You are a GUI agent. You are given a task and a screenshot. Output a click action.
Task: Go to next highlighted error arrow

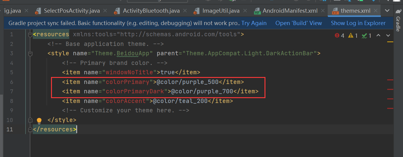click(x=388, y=36)
